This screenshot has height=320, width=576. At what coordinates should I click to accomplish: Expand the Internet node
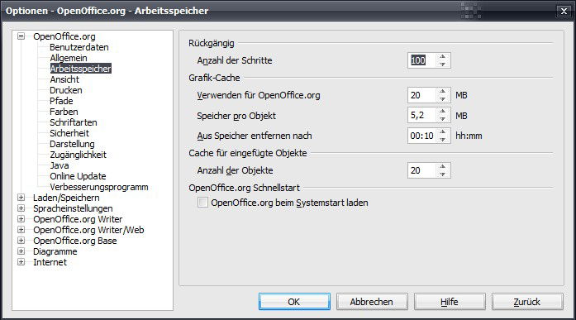tap(21, 262)
